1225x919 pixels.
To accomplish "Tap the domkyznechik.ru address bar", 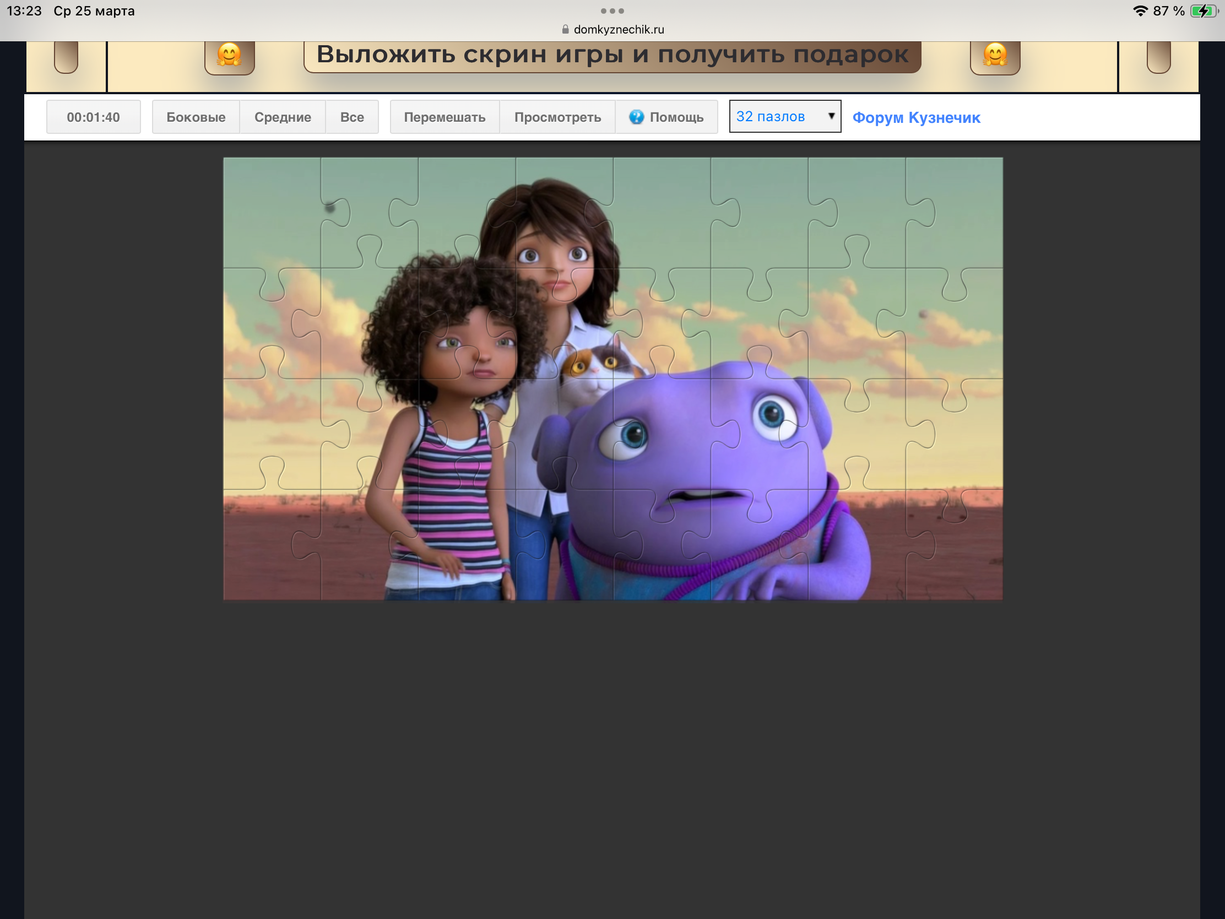I will [x=618, y=29].
